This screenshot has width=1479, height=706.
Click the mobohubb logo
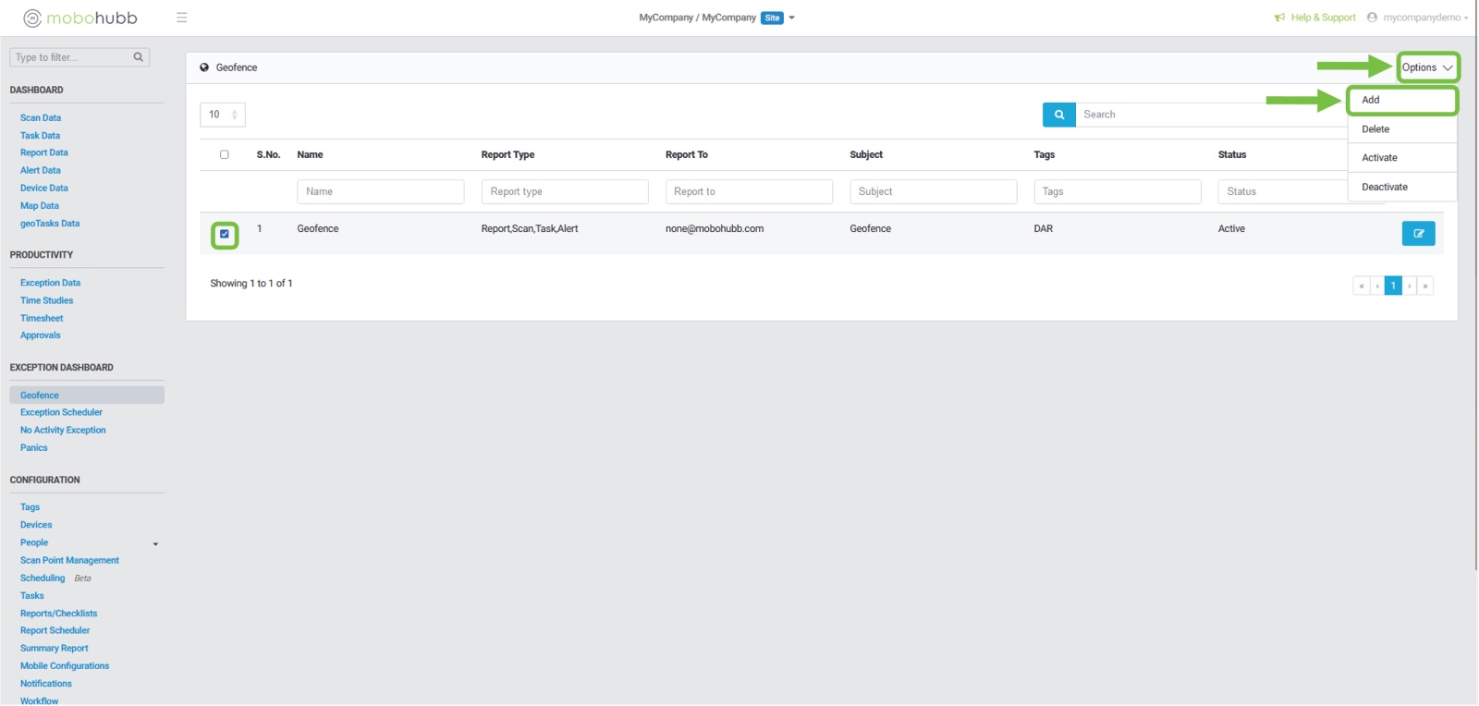pos(80,18)
